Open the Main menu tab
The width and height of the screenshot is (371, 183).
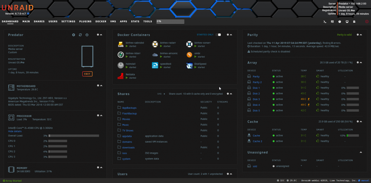26,21
